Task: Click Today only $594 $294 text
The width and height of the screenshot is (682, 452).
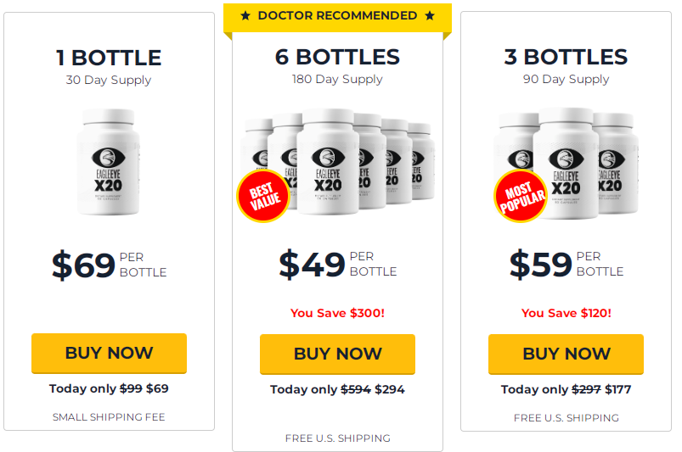Action: [x=337, y=389]
